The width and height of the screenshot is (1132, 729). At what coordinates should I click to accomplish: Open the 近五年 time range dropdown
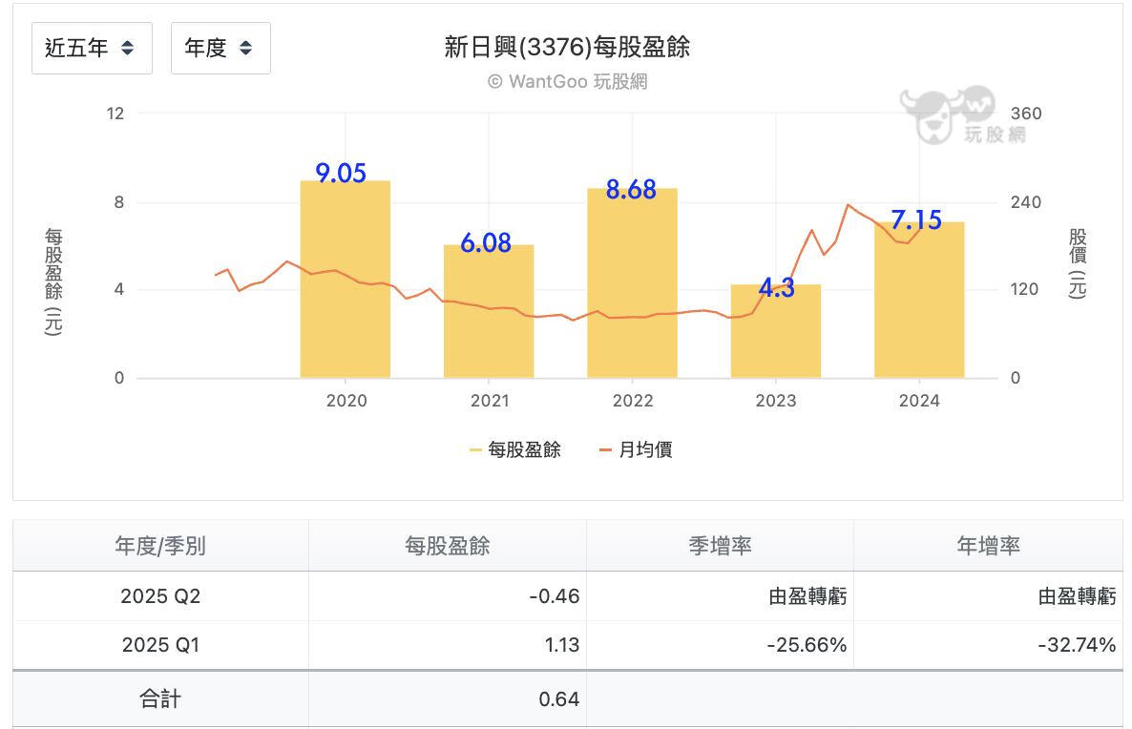point(92,48)
